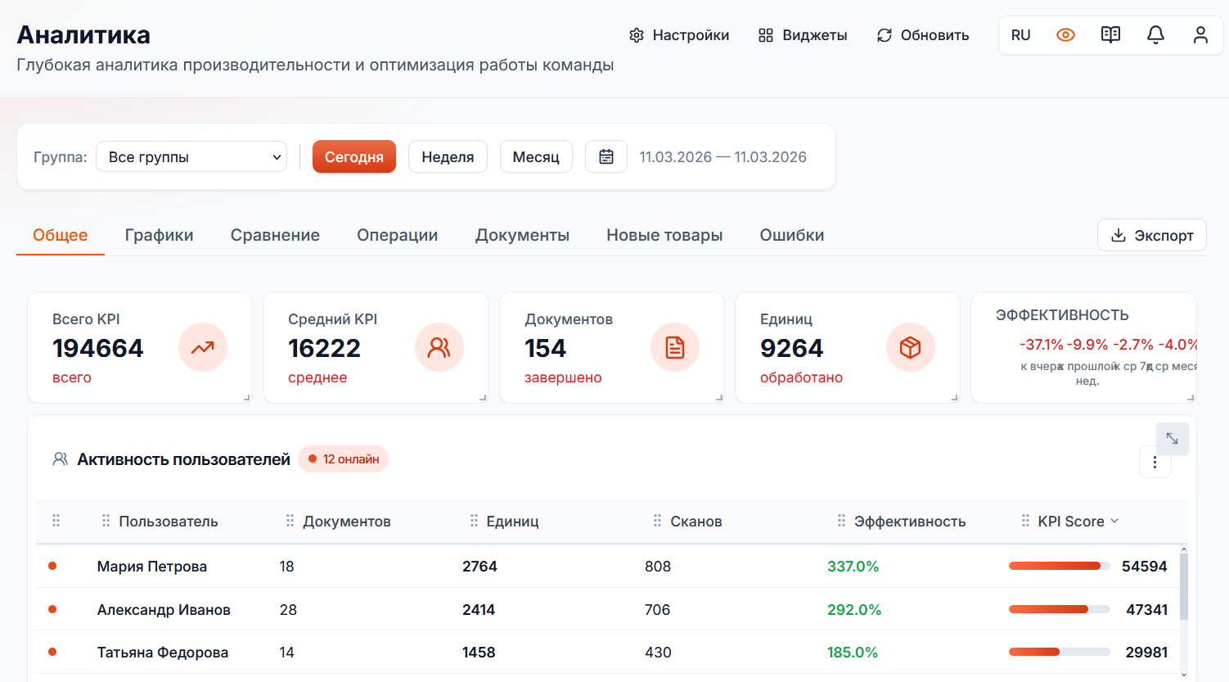
Task: Click the box icon in Единиц card
Action: (911, 347)
